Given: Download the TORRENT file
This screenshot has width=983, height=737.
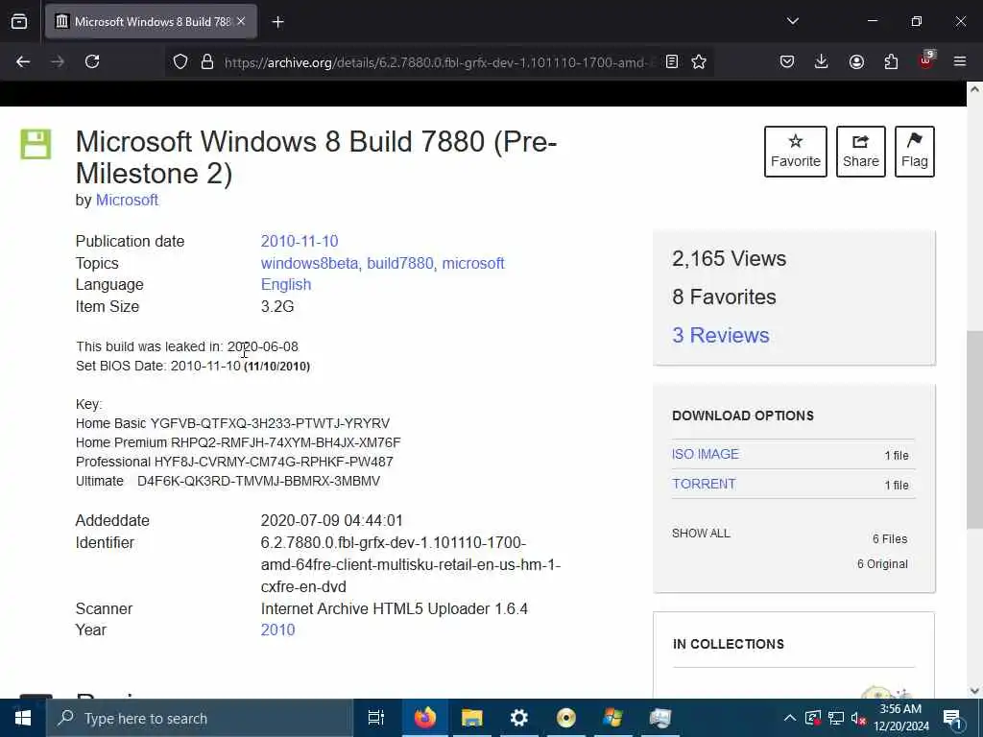Looking at the screenshot, I should pyautogui.click(x=704, y=484).
